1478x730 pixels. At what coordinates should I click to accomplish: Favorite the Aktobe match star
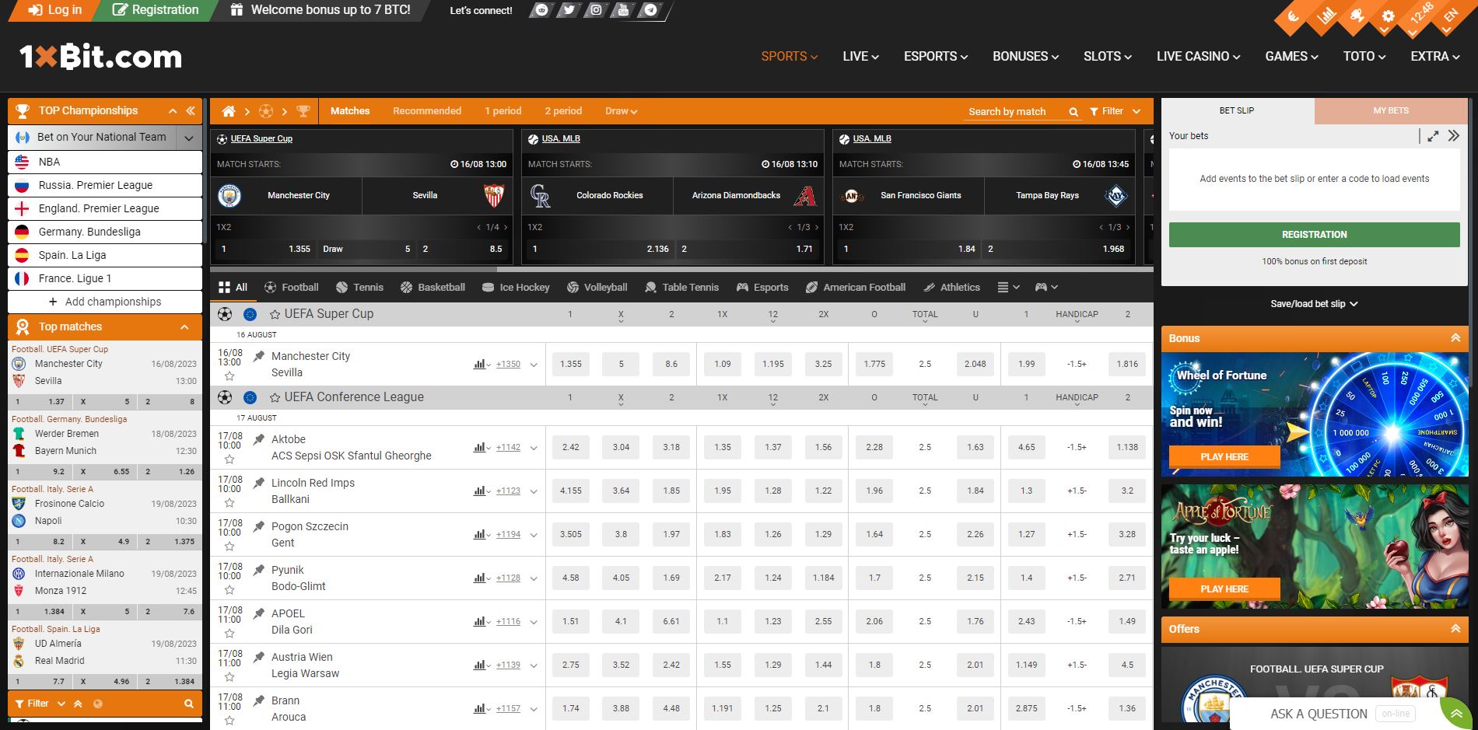tap(229, 459)
